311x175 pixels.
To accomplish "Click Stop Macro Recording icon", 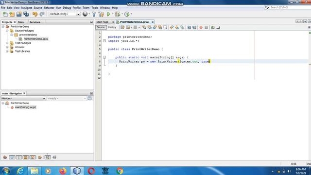I will tap(206, 27).
